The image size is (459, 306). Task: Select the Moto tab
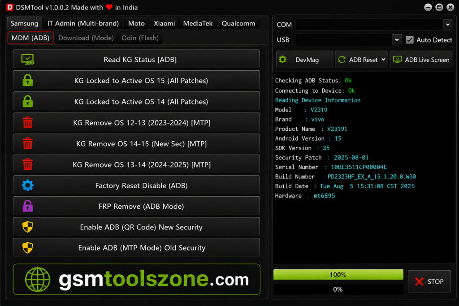(x=136, y=23)
